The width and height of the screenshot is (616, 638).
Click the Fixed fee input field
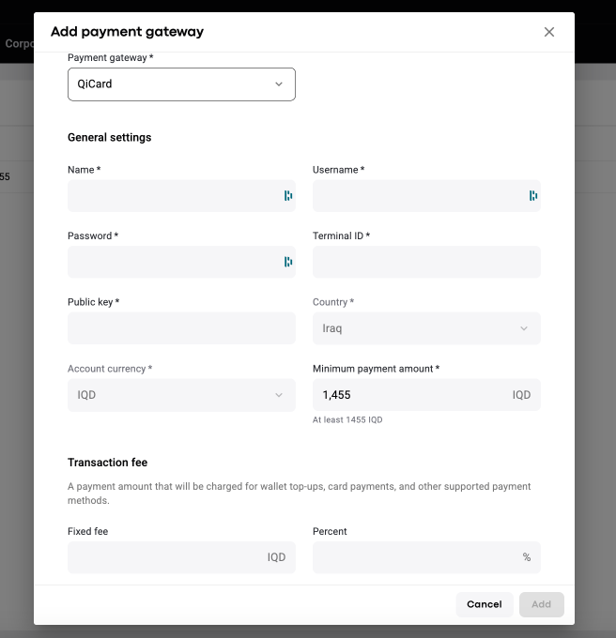164,557
